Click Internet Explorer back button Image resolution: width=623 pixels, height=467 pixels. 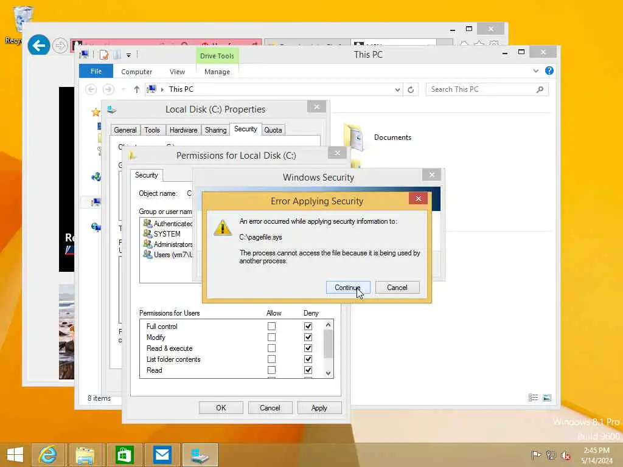point(39,45)
